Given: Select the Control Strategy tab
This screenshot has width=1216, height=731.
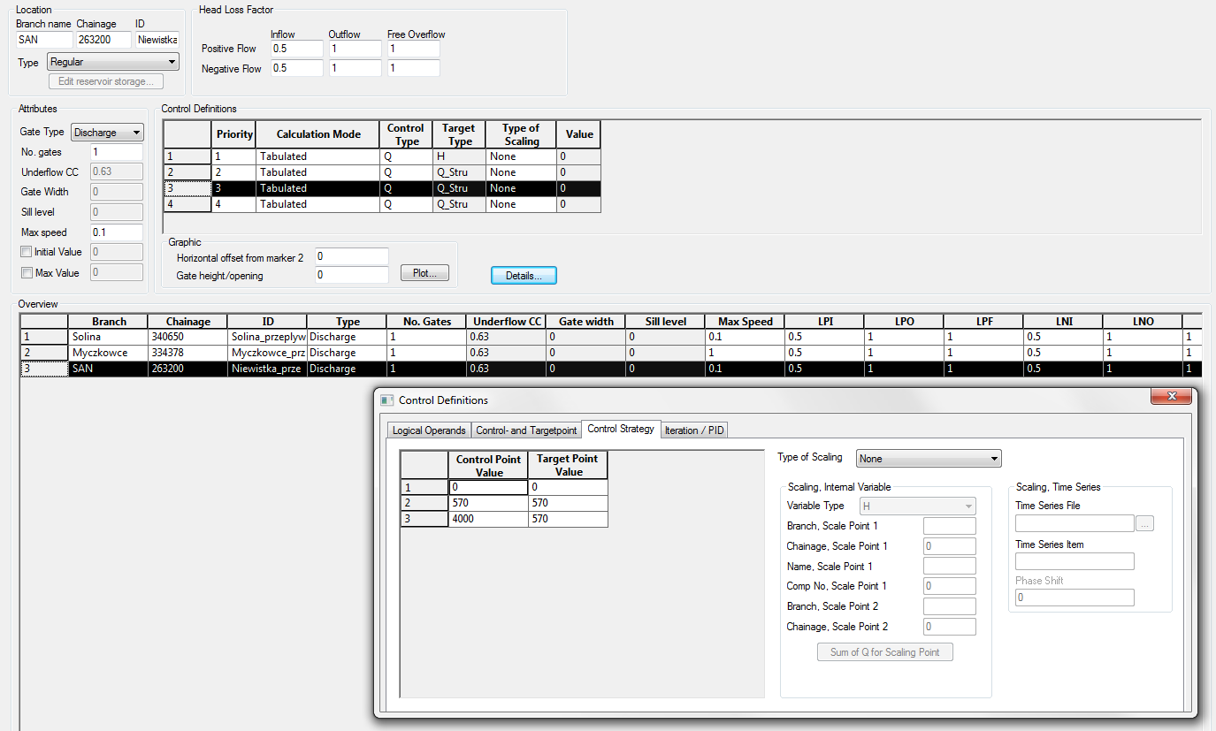Looking at the screenshot, I should point(621,429).
